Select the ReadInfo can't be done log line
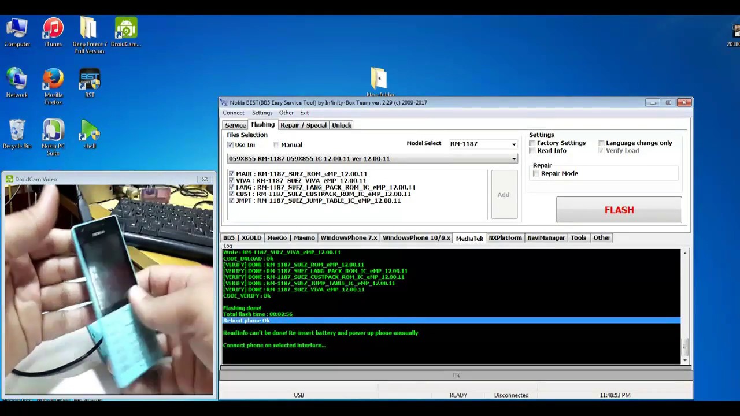 tap(320, 333)
